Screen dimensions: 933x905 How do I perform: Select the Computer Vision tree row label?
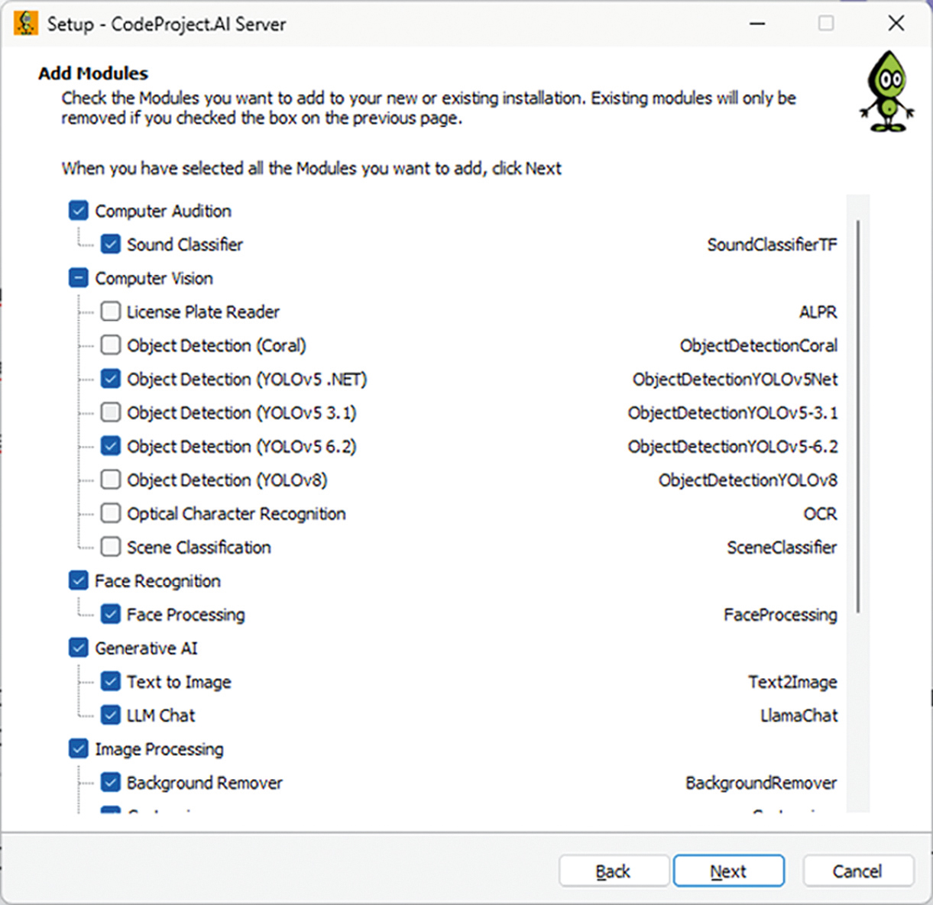pyautogui.click(x=154, y=279)
